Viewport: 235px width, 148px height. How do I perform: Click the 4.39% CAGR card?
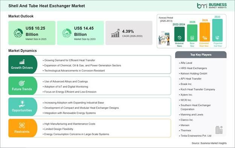click(x=129, y=33)
